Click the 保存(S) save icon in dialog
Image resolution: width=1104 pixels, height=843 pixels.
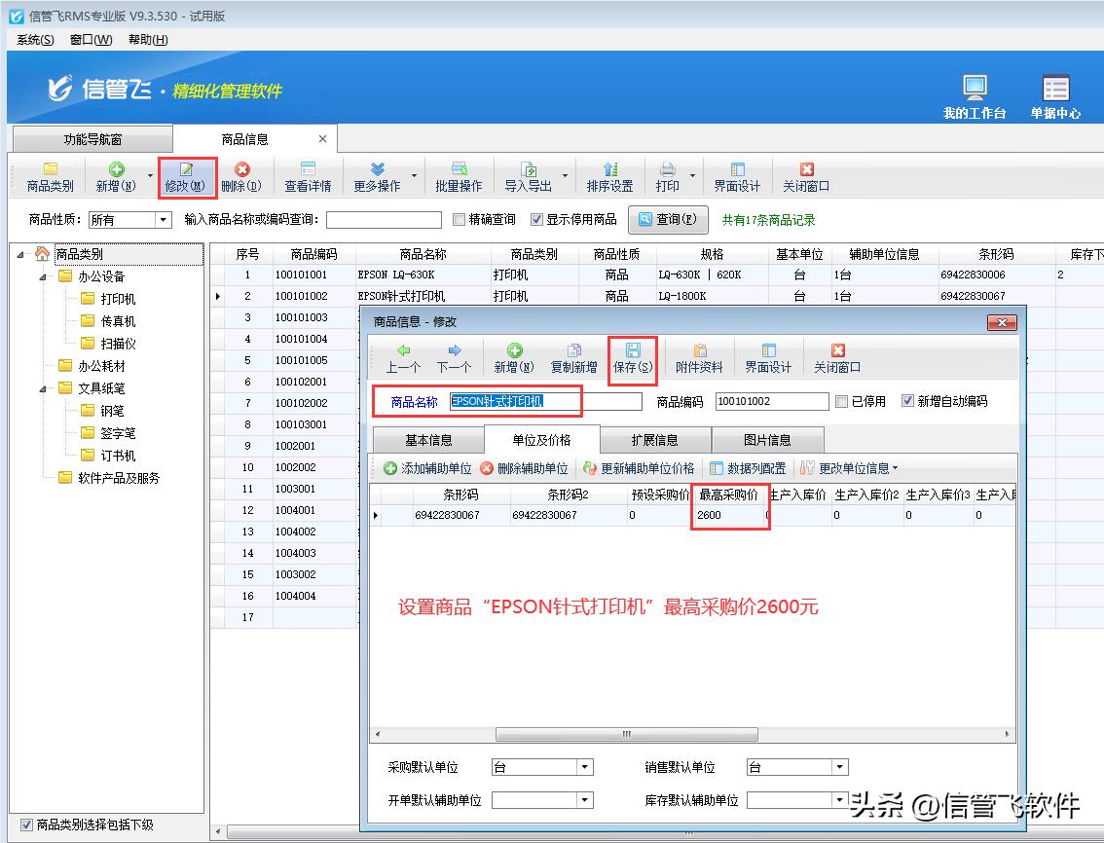pos(632,356)
